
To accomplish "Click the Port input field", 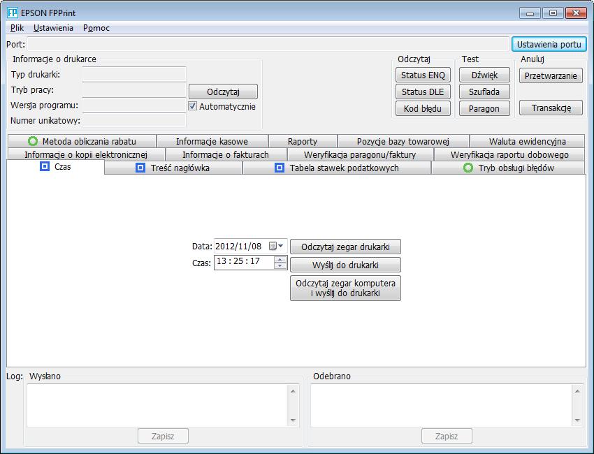I will (x=268, y=44).
